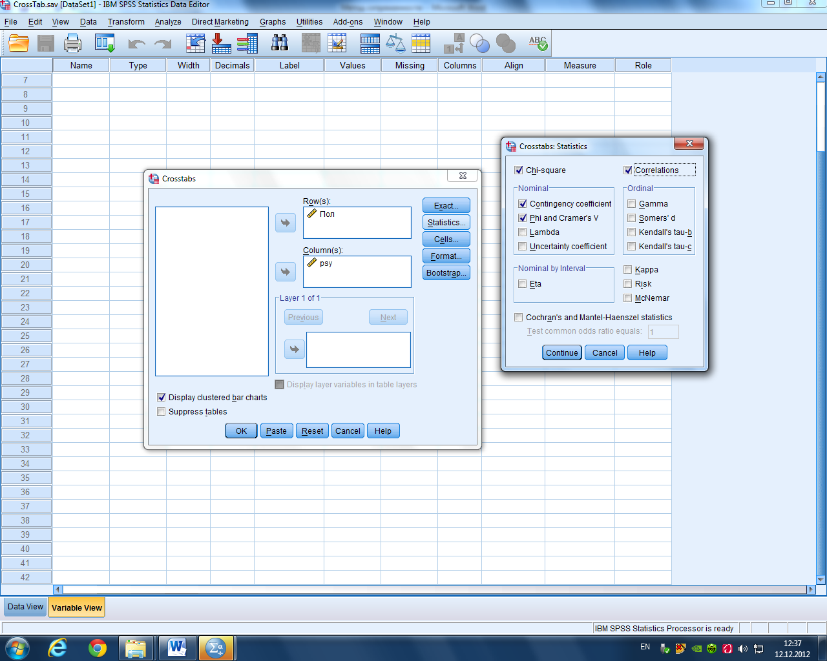Enable Cochran's and Mantel-Haenszel statistics

[x=519, y=318]
